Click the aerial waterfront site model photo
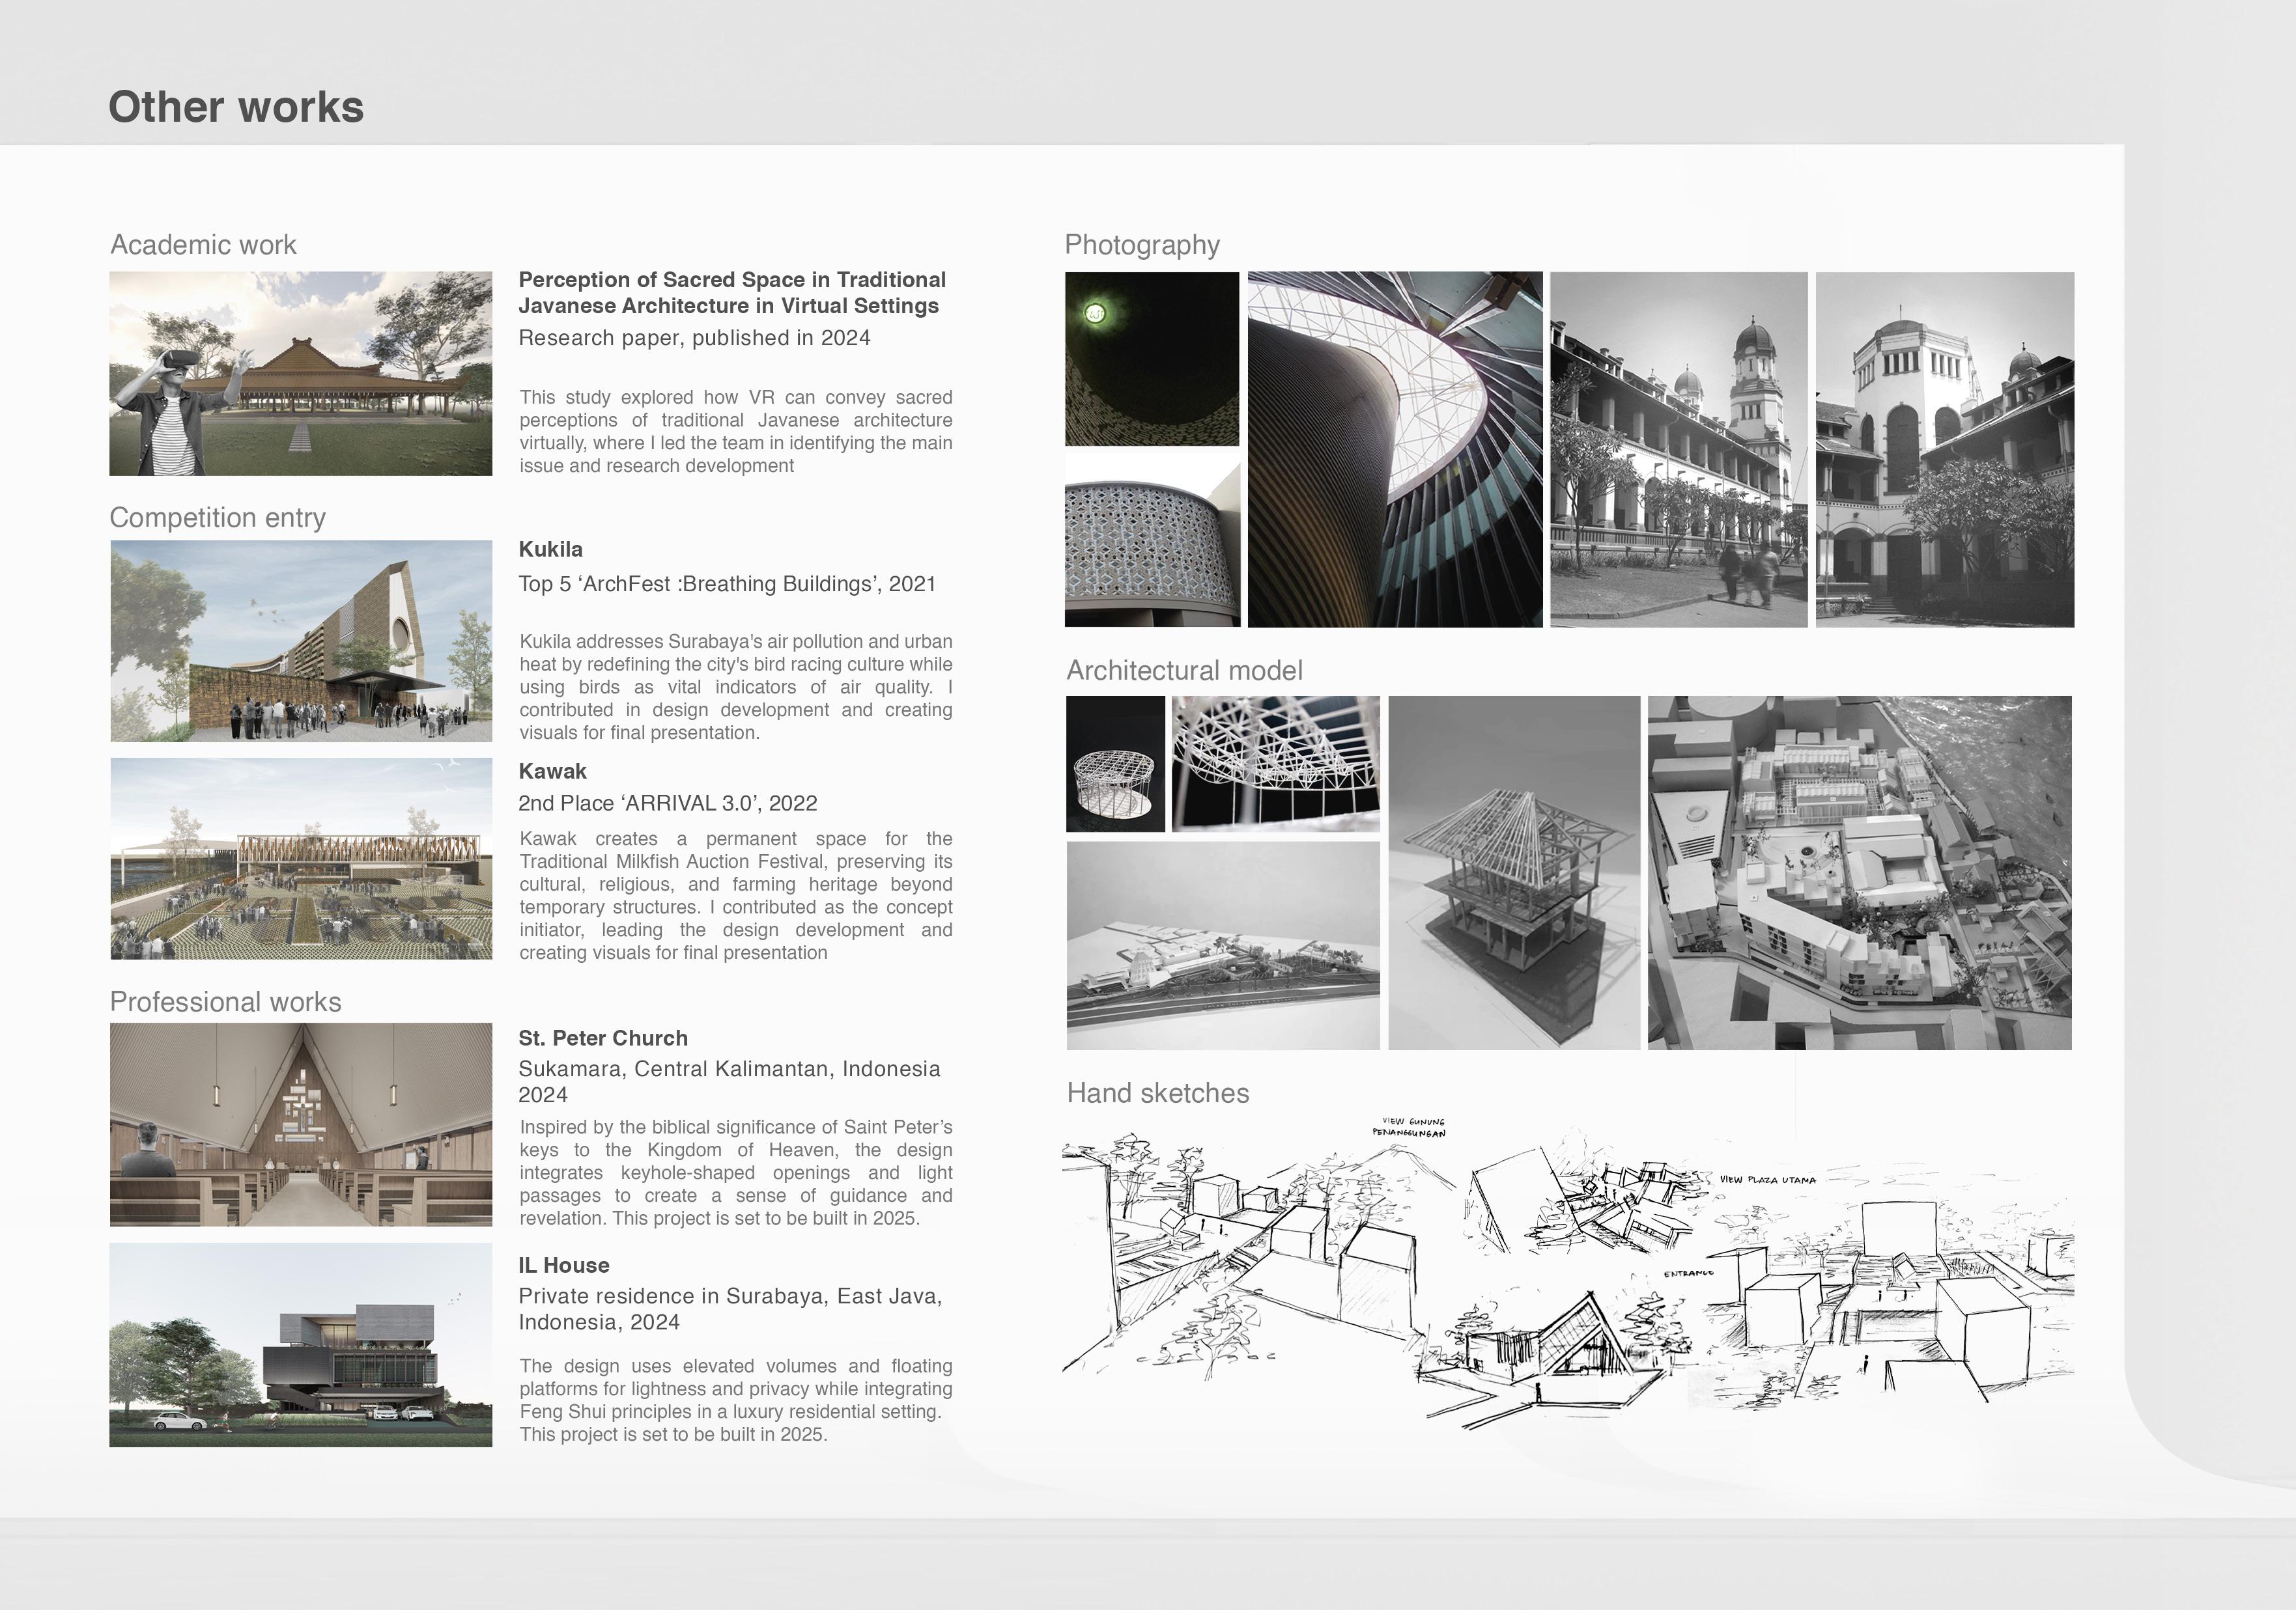This screenshot has width=2296, height=1610. (x=1859, y=872)
